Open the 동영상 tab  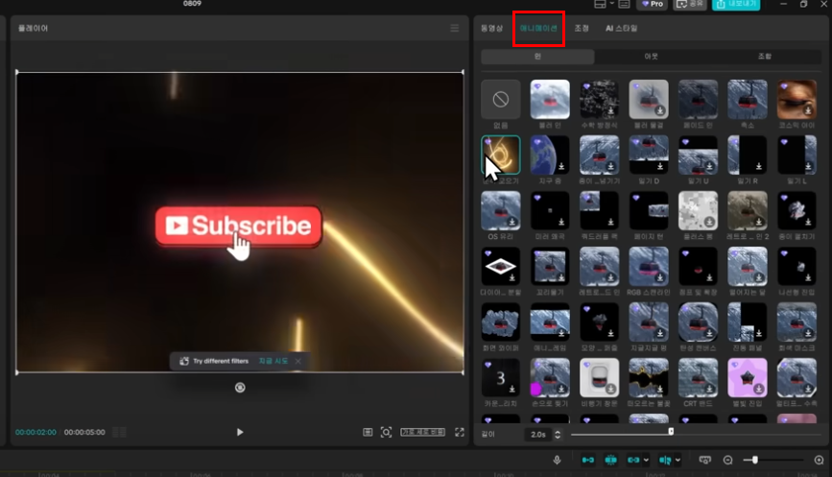click(491, 28)
